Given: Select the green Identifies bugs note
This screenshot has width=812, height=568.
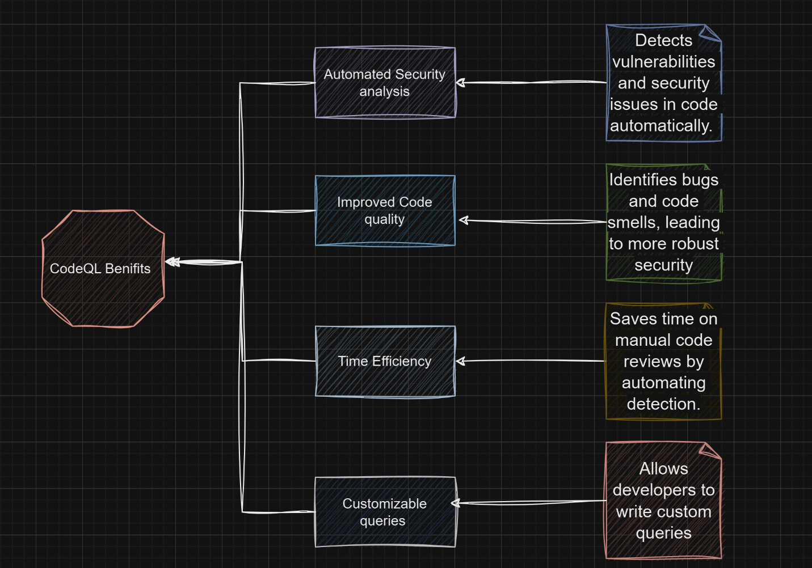Looking at the screenshot, I should pos(663,222).
